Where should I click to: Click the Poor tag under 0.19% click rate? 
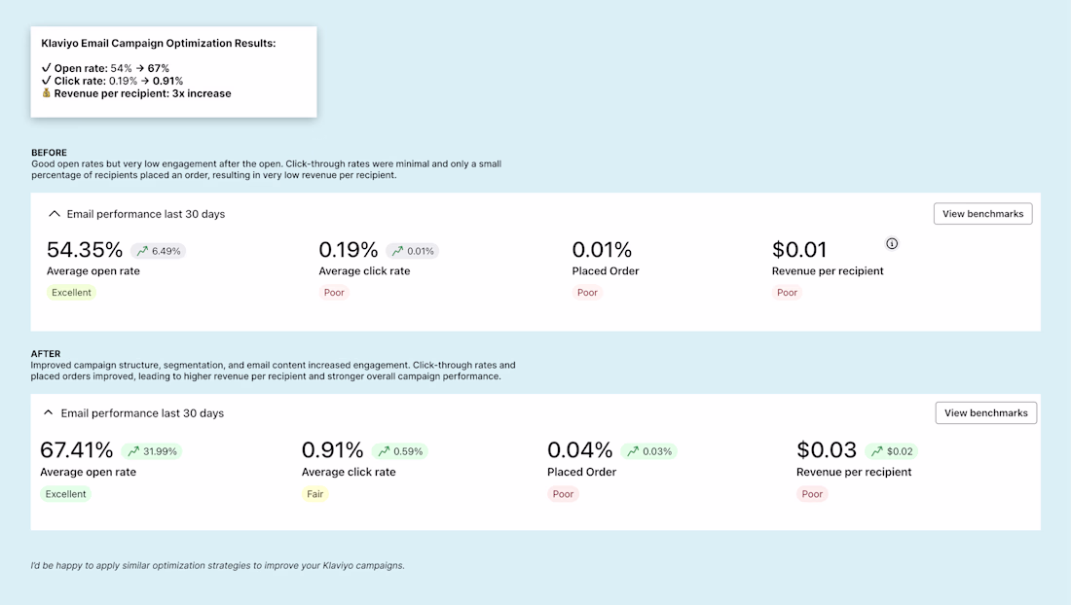334,293
